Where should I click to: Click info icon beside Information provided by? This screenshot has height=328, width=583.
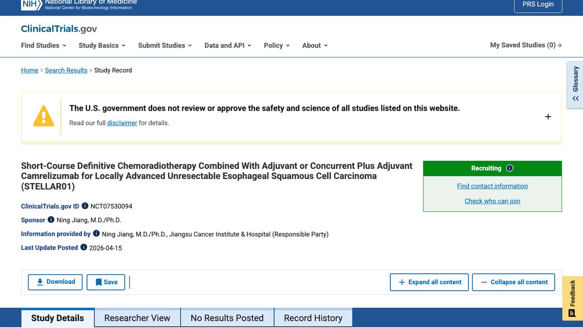tap(96, 233)
